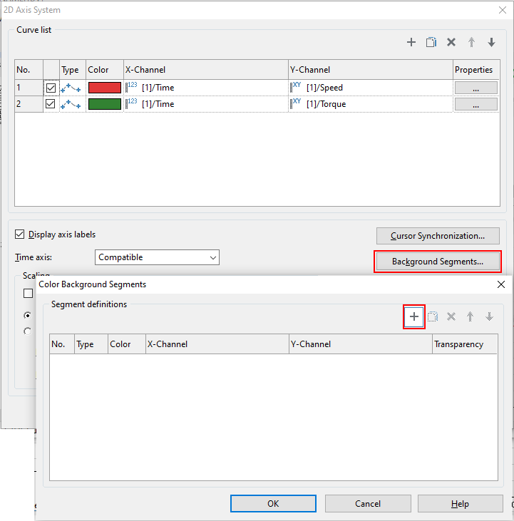Move curve down in Curve list
Image resolution: width=514 pixels, height=521 pixels.
coord(491,43)
